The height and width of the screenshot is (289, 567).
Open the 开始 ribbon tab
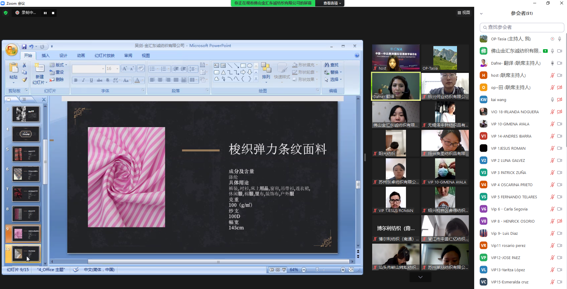(x=28, y=55)
